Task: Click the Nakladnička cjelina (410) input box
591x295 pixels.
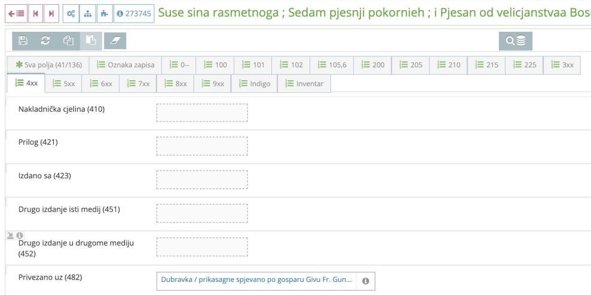Action: point(202,112)
